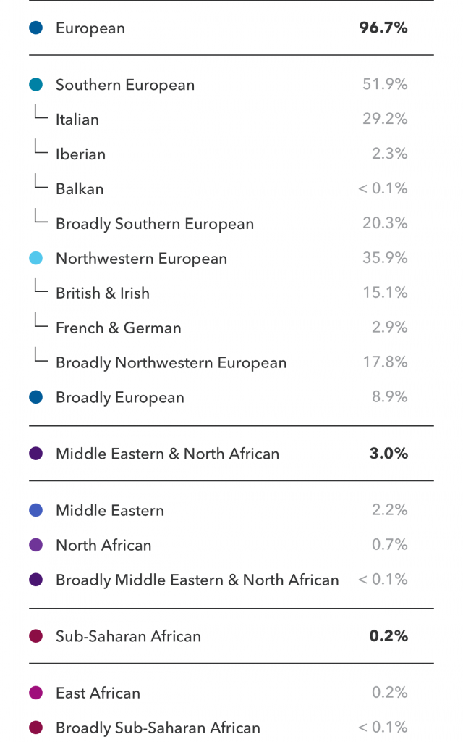The height and width of the screenshot is (742, 463).
Task: Expand the Southern European category
Action: 125,85
